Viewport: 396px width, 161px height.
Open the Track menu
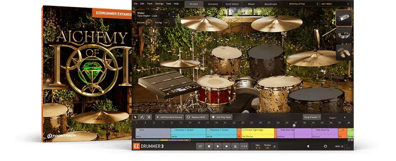[150, 4]
